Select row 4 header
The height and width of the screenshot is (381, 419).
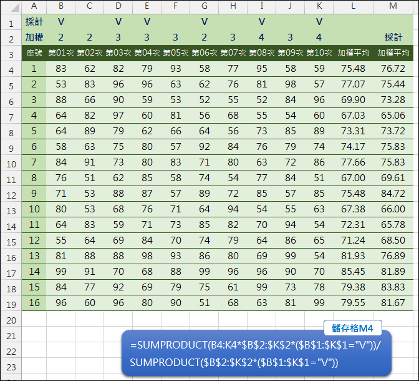click(x=10, y=69)
